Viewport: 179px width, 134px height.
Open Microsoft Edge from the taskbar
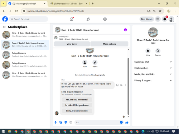tap(143, 131)
